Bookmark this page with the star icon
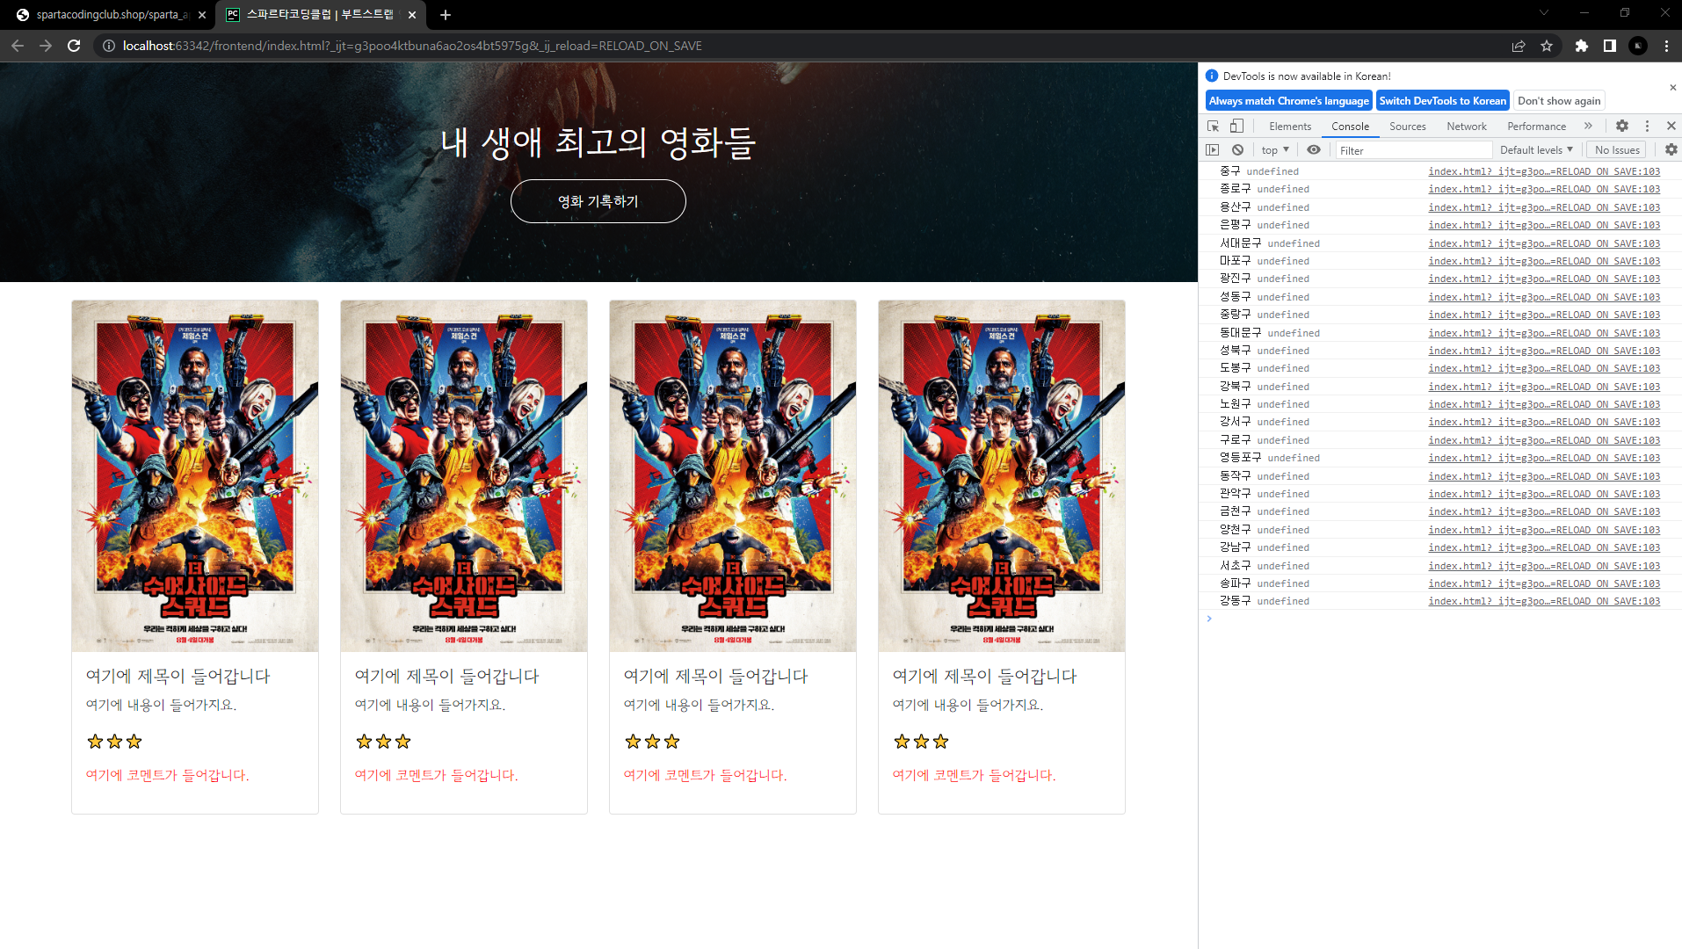Screen dimensions: 1682x949 1547,46
